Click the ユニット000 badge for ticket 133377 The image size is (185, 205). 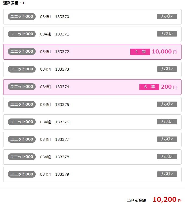tap(22, 139)
